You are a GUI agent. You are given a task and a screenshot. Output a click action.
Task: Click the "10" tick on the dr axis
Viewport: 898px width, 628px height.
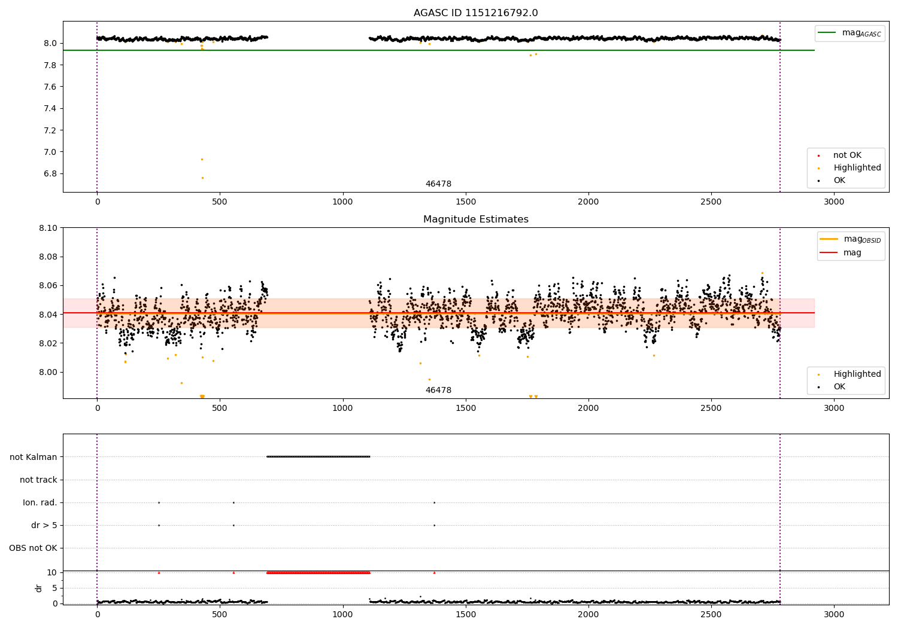[52, 572]
